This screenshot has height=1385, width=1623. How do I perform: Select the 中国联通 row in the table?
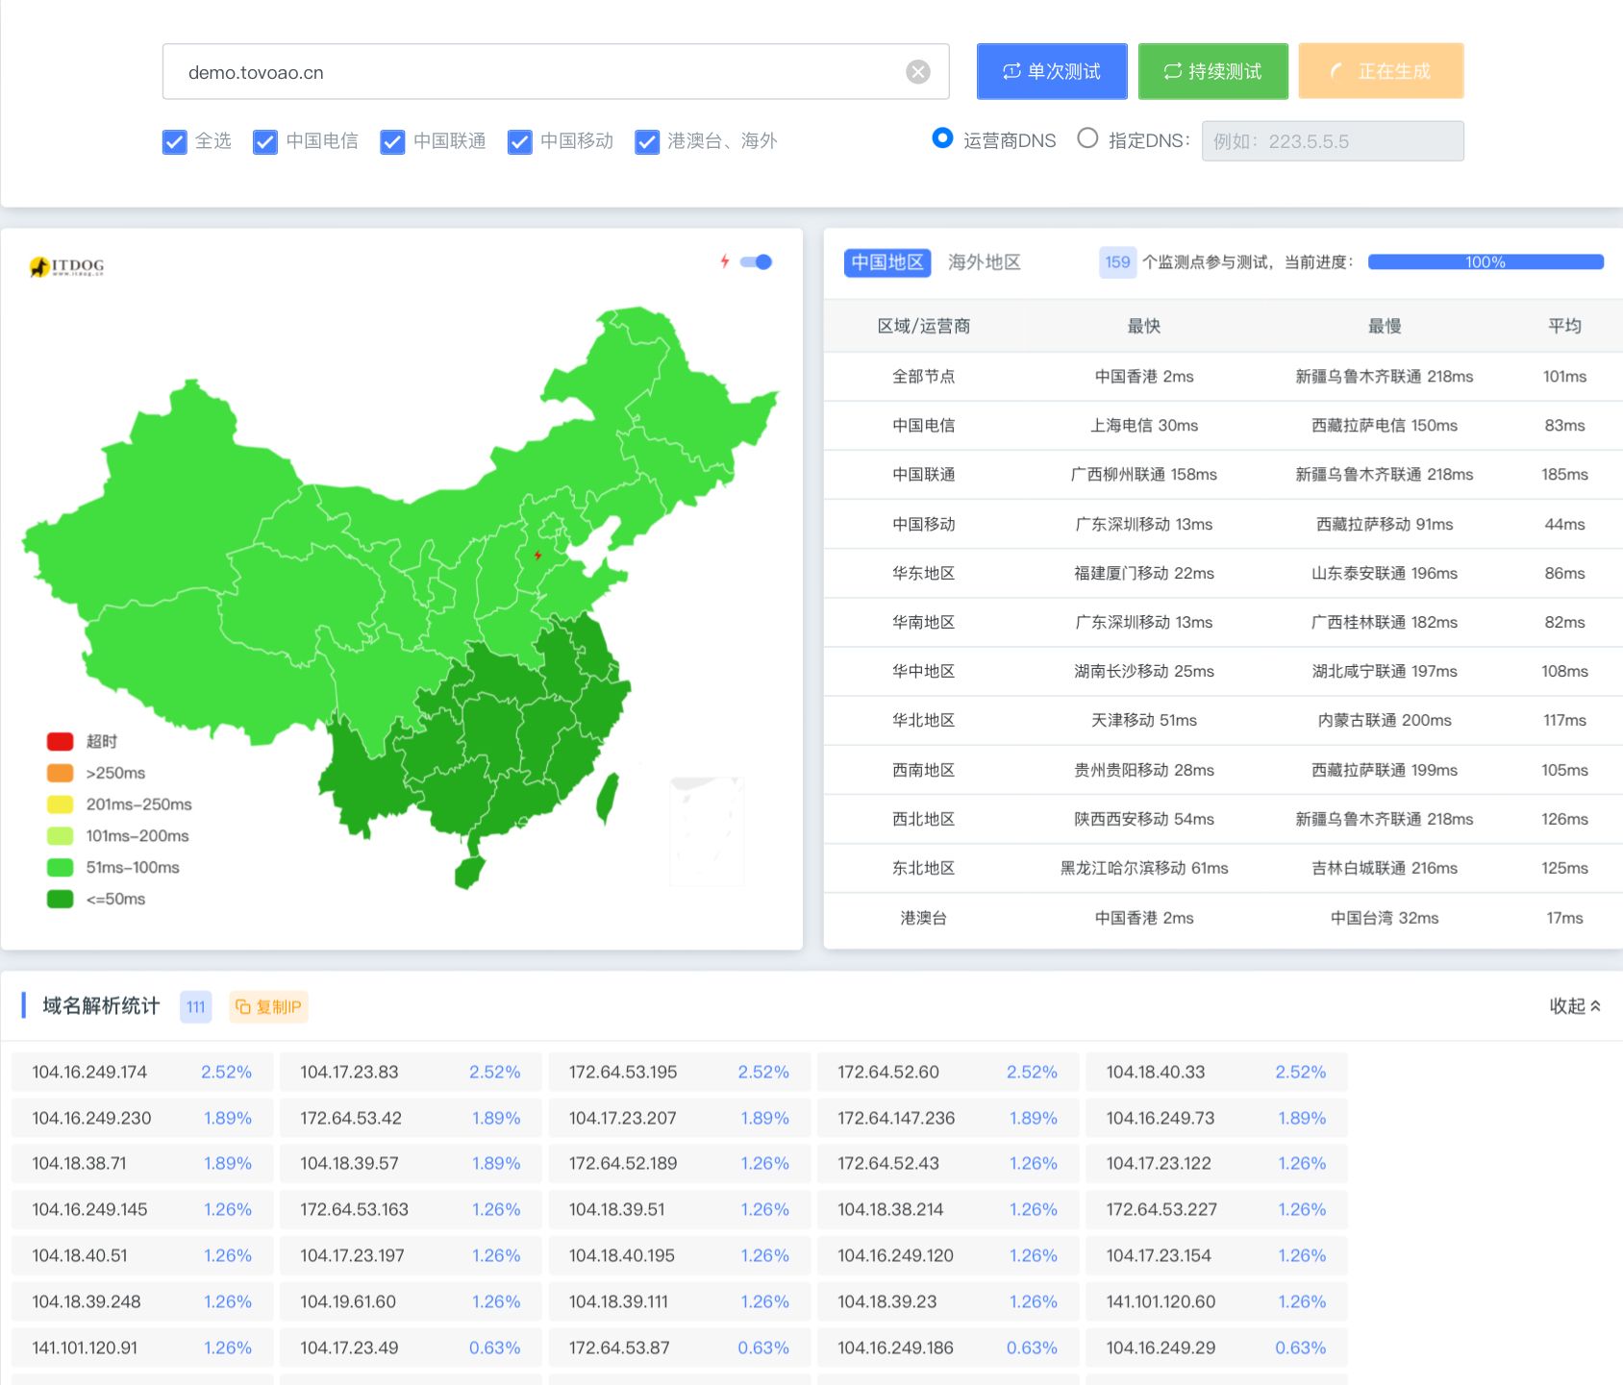coord(1223,475)
